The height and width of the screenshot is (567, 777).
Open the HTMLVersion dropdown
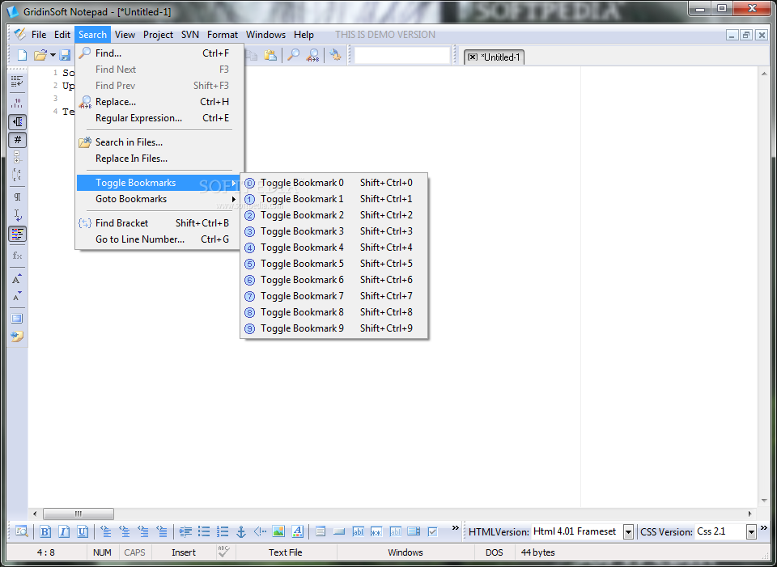click(x=628, y=532)
